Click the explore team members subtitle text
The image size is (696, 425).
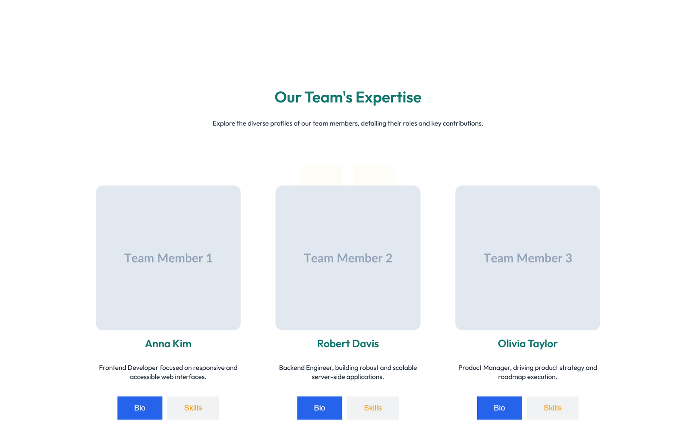[x=348, y=123]
